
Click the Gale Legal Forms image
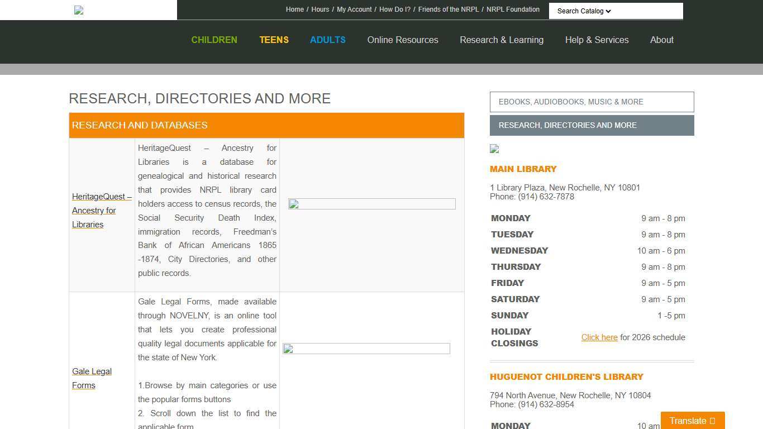coord(366,349)
